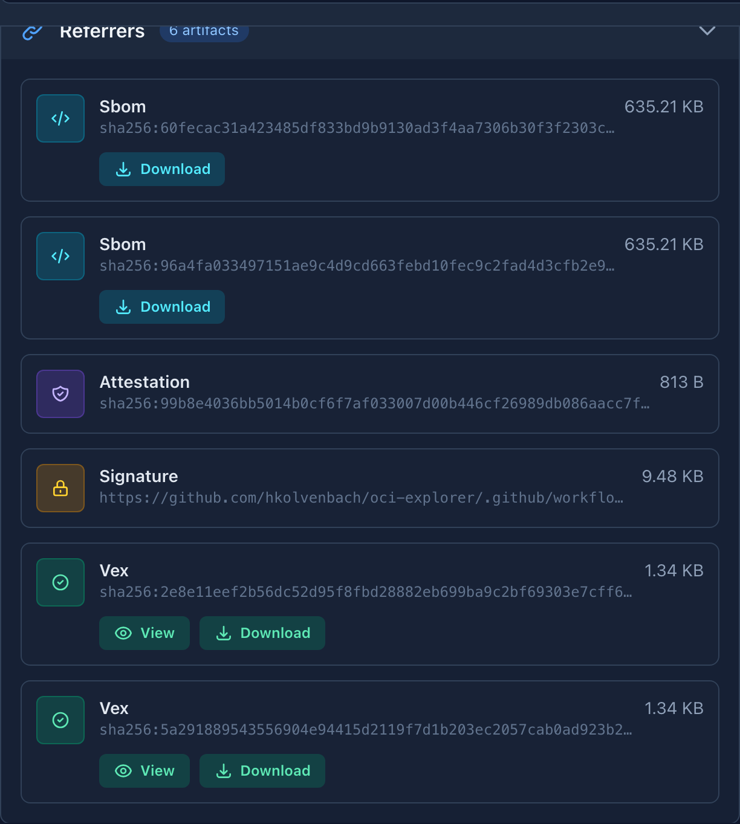Image resolution: width=740 pixels, height=824 pixels.
Task: Click the Signature lock icon
Action: coord(60,488)
